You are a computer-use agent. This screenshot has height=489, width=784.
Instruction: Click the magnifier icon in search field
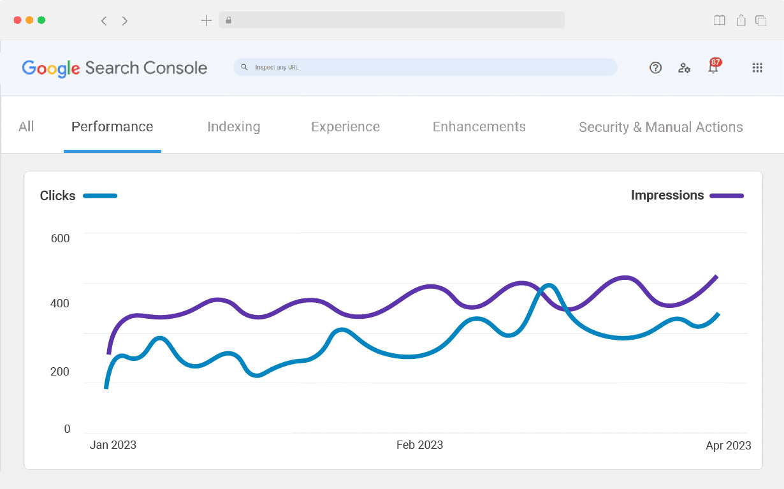coord(244,67)
